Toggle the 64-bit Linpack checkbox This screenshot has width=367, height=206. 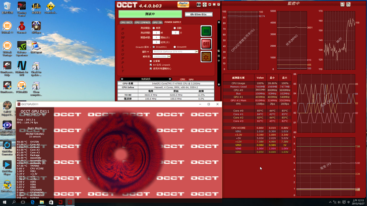[x=151, y=65]
